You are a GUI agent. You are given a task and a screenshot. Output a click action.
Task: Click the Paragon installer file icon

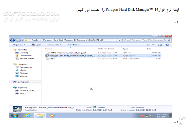click(x=47, y=56)
